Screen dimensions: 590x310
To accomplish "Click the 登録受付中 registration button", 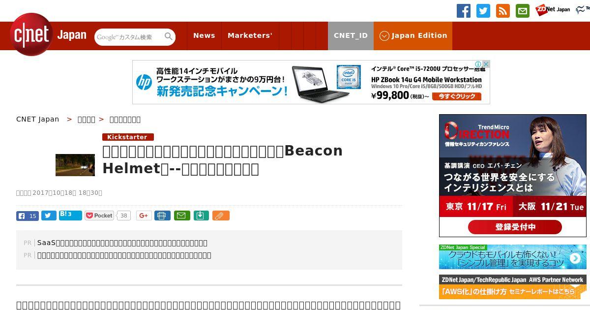I will [515, 227].
